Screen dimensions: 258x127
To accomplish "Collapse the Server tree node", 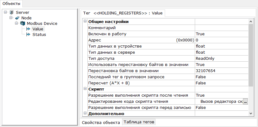I will pyautogui.click(x=6, y=12).
